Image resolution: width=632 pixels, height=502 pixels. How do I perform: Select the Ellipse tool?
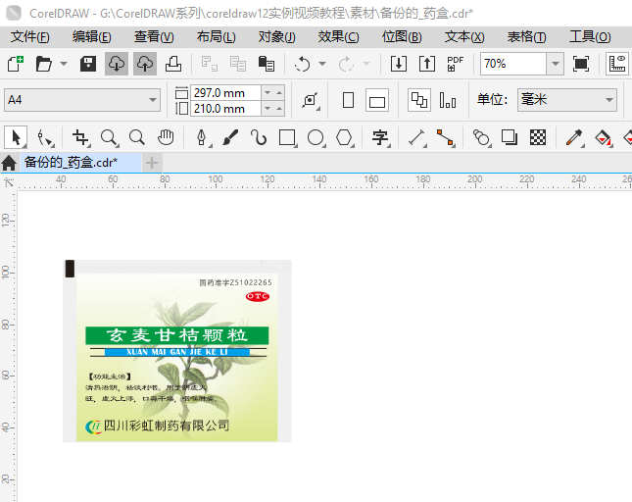click(x=316, y=138)
